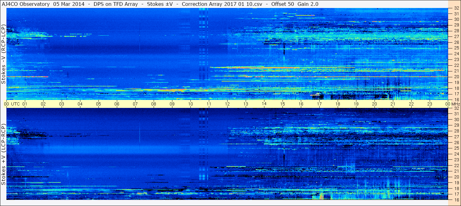461x206 pixels.
Task: Select the 08 hour tick on time axis
Action: [154, 104]
